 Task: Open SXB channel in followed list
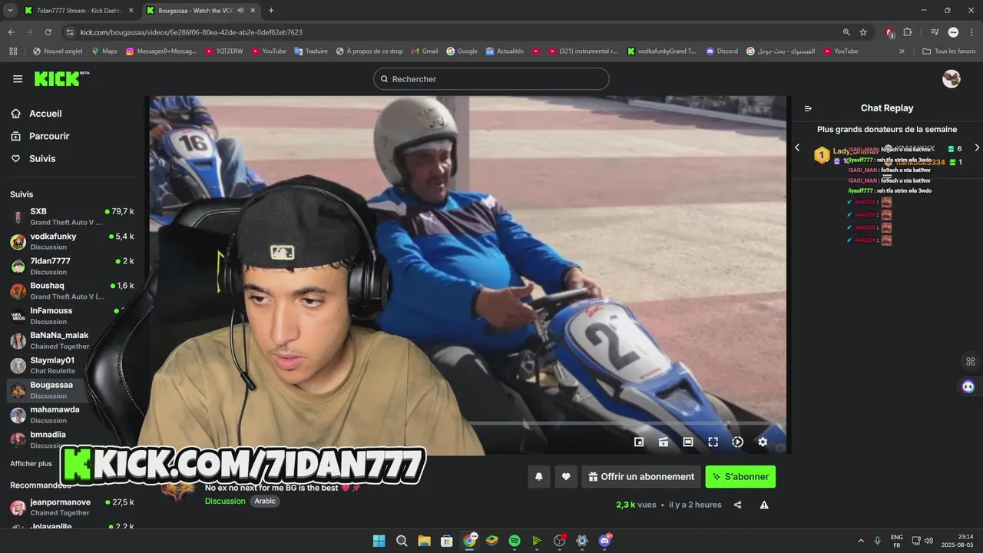tap(73, 217)
